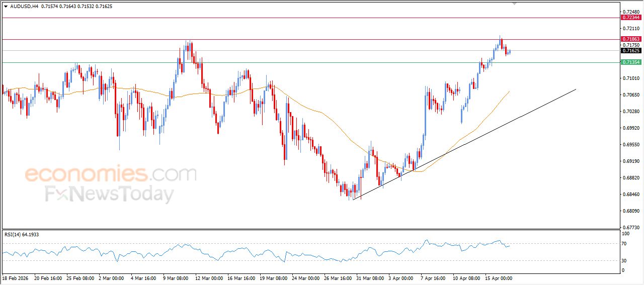Screen dimensions: 644x285
Task: Click the 0.72344 red price label
Action: click(x=631, y=18)
